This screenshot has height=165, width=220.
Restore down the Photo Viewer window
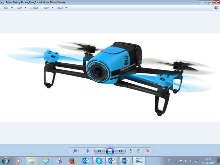click(x=209, y=2)
